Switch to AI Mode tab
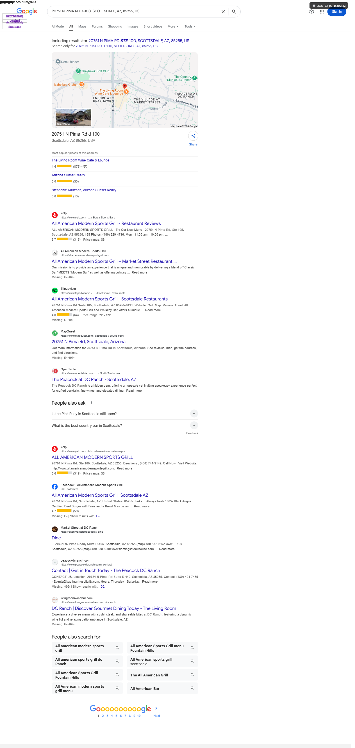 tap(58, 27)
